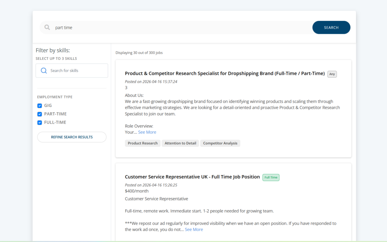Click the 'Any' badge on first job
The width and height of the screenshot is (387, 242).
(332, 74)
